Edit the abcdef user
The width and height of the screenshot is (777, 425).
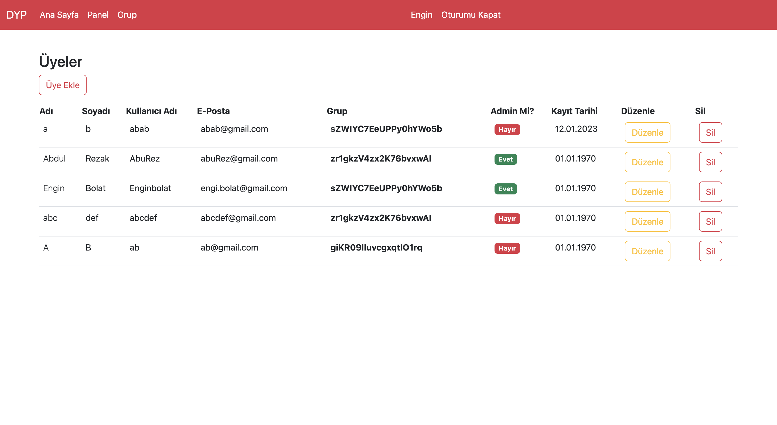[x=647, y=221]
